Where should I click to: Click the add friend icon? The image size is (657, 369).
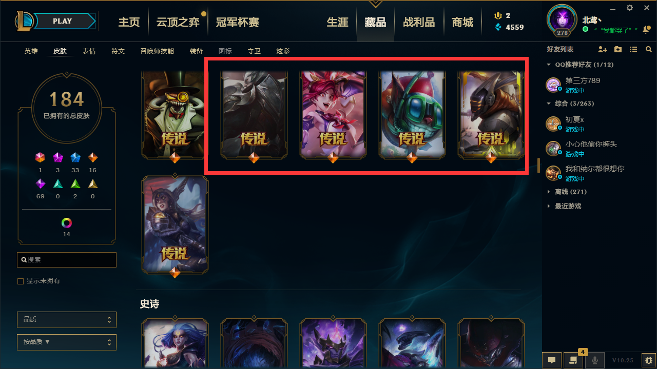click(603, 49)
